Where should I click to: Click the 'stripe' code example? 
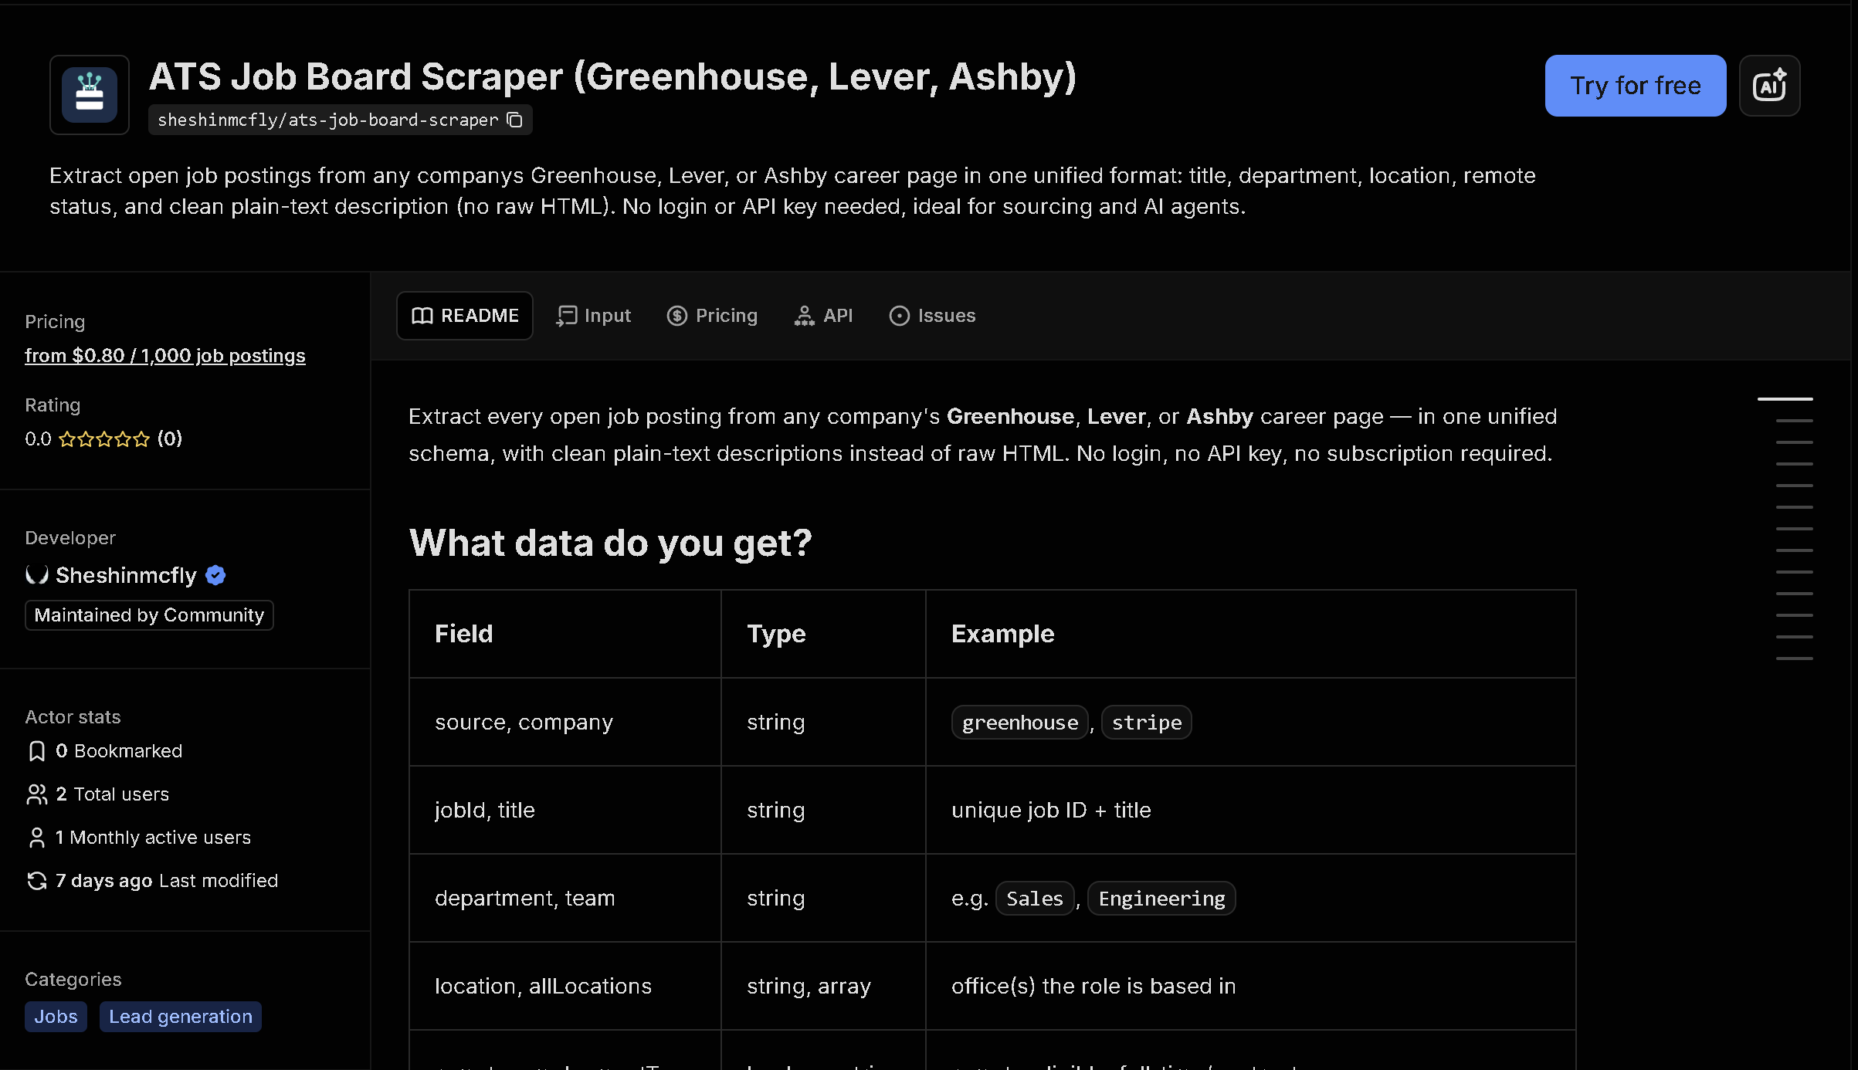tap(1147, 723)
